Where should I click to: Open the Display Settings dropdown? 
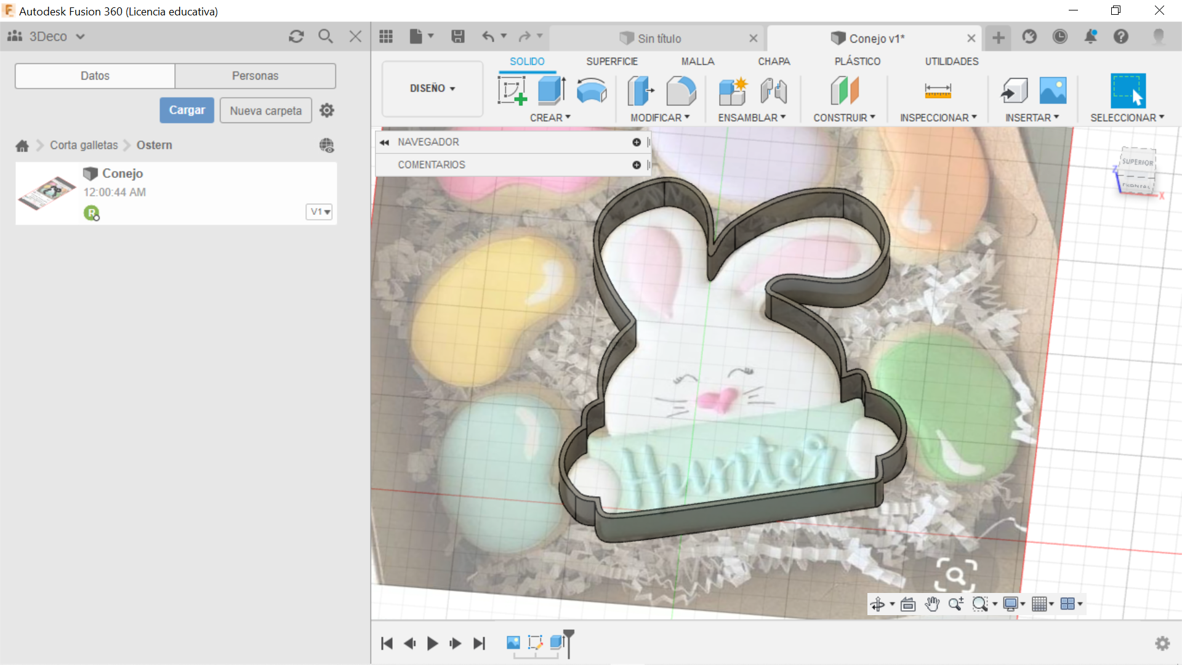click(x=1014, y=604)
